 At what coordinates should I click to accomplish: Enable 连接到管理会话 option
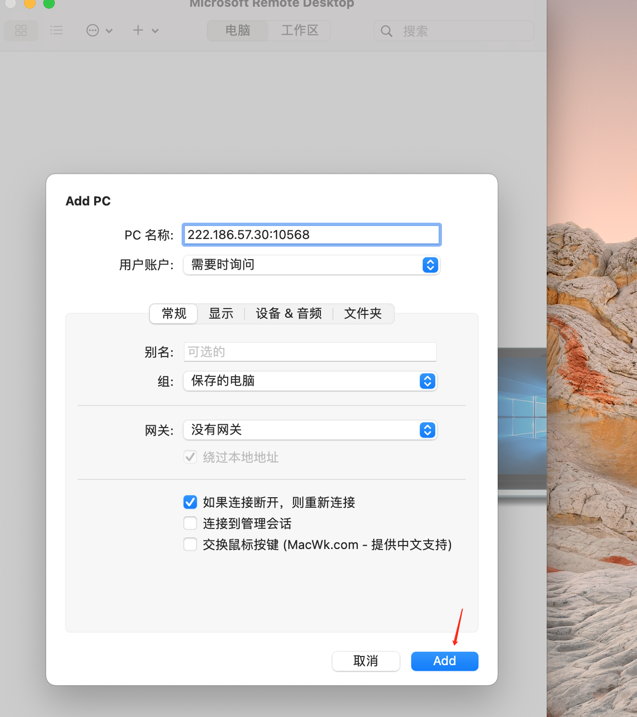190,523
